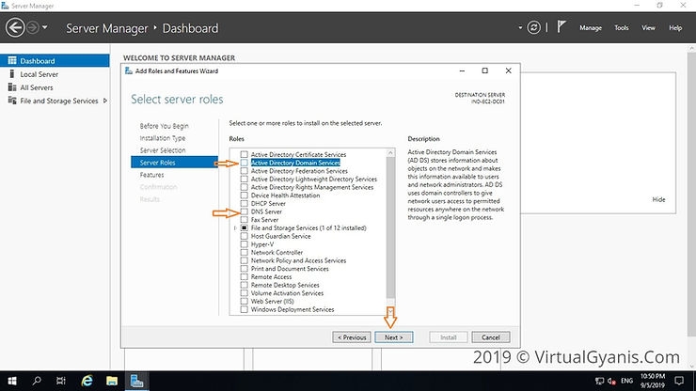
Task: Click the Server Manager taskbar icon
Action: pos(137,382)
